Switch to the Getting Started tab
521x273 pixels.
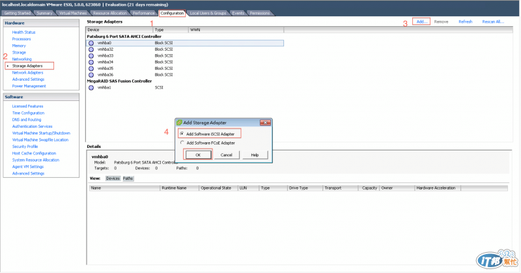tap(18, 13)
